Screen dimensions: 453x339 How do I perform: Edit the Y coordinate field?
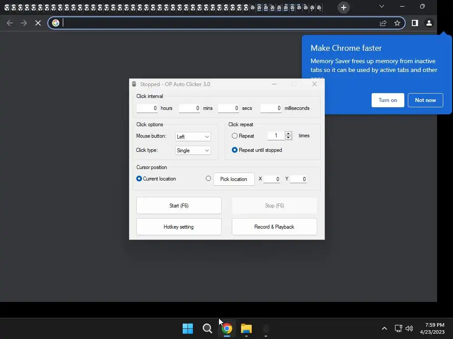coord(298,179)
